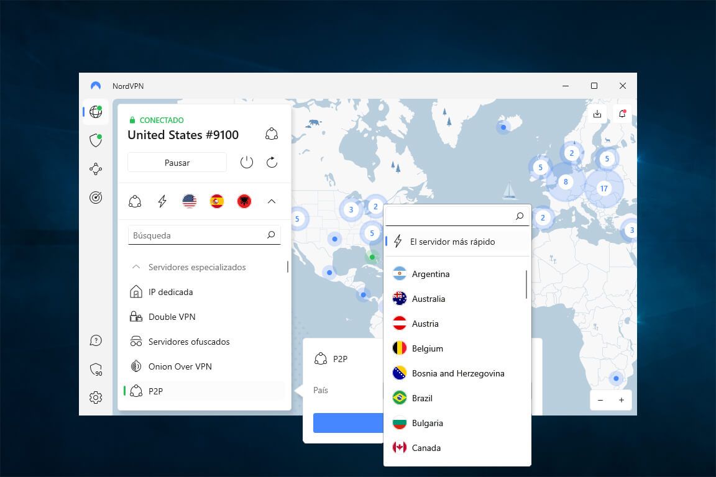Viewport: 716px width, 477px height.
Task: Click the power disconnect icon
Action: coord(247,162)
